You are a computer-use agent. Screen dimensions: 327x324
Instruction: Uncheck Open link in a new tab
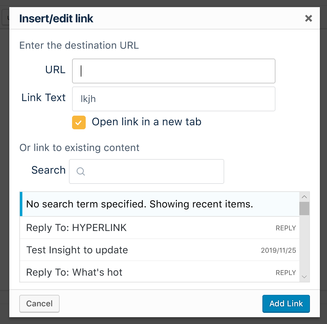pos(79,122)
